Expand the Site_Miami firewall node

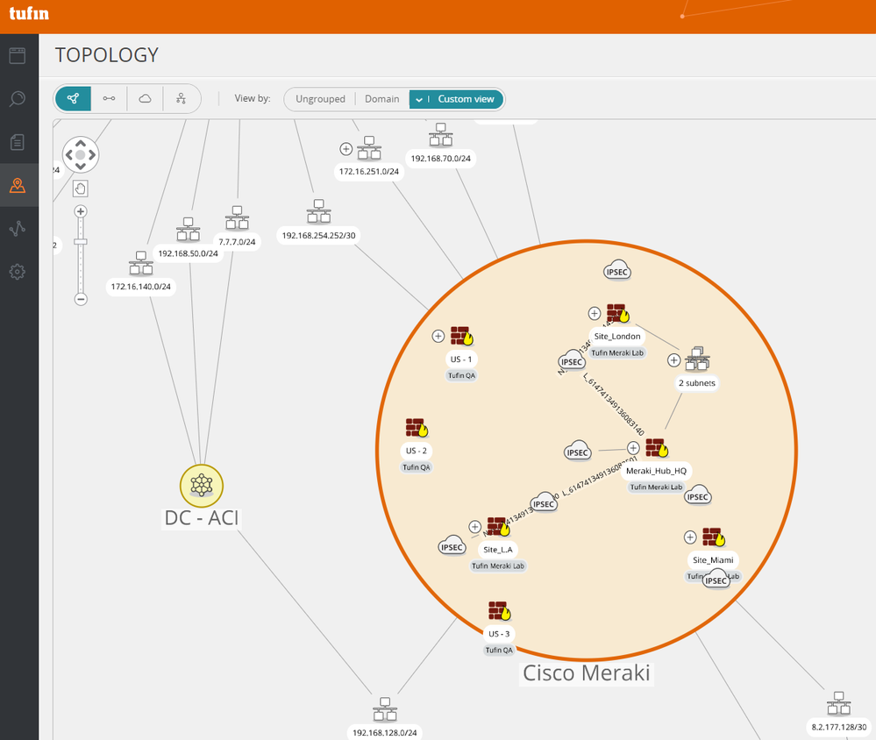[690, 537]
